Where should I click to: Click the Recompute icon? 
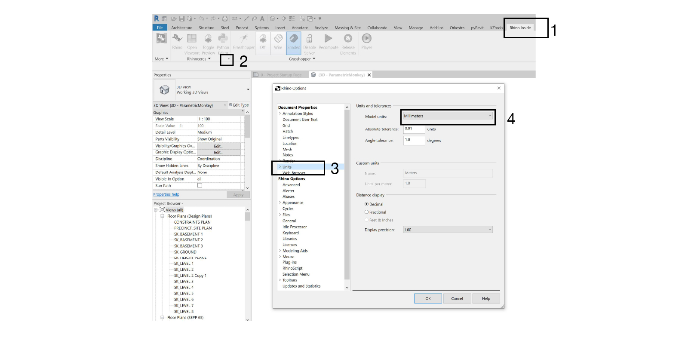pos(328,40)
